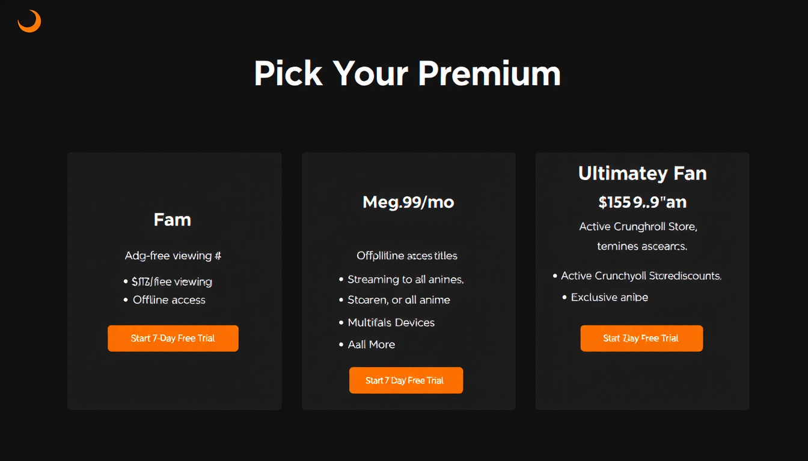The height and width of the screenshot is (461, 808).
Task: Click "Streaming to all anines" bullet item
Action: pos(405,280)
